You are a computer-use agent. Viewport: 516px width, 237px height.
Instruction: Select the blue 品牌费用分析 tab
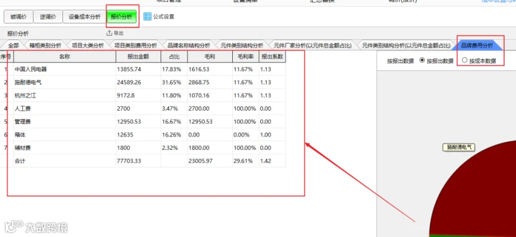click(x=477, y=45)
